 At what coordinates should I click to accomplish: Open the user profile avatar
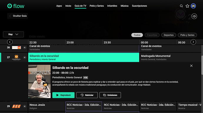coord(193,6)
